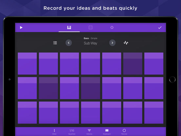This screenshot has height=136, width=181.
Task: Tap the last pad in the bottom row
Action: click(154, 113)
